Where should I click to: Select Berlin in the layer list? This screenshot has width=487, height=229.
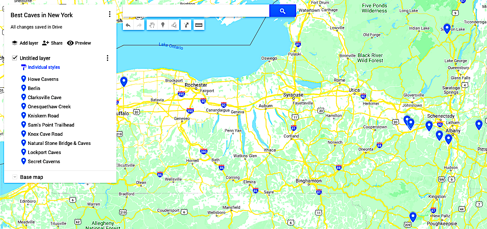click(34, 88)
